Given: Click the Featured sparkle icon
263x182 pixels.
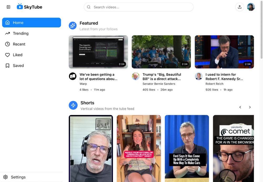Looking at the screenshot, I should point(73,26).
